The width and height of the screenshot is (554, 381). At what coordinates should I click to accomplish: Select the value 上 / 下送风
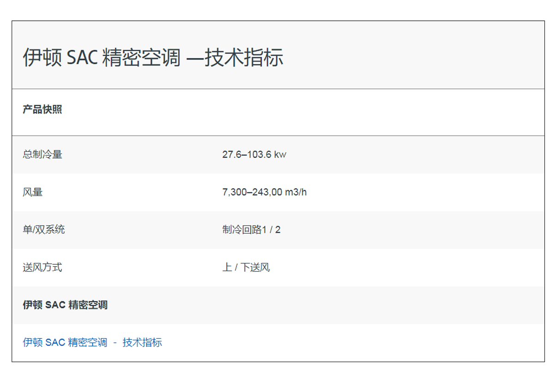[246, 267]
